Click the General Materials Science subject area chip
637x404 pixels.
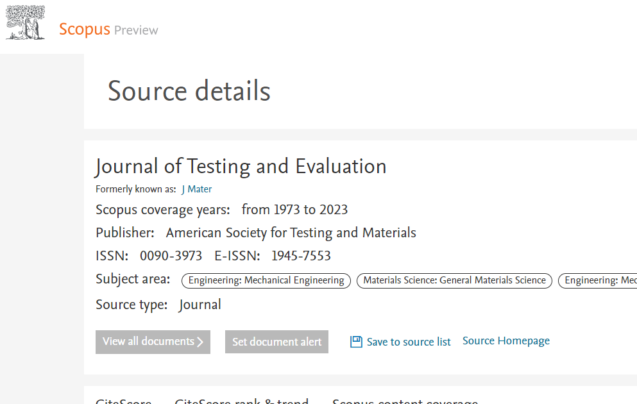[x=454, y=280]
